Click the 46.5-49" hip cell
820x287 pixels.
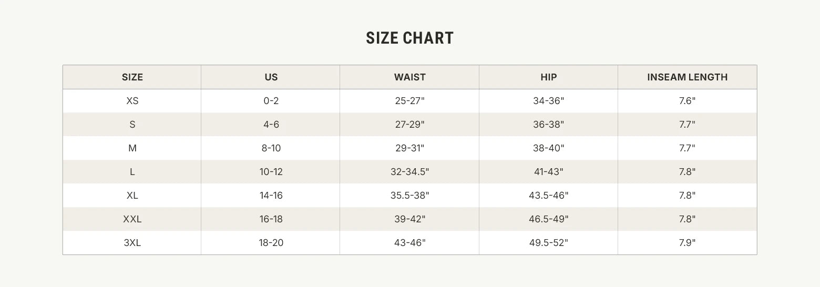(548, 219)
